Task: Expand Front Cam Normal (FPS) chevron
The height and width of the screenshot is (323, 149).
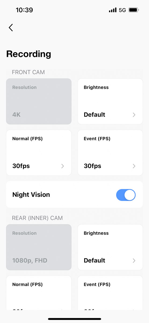Action: (63, 166)
